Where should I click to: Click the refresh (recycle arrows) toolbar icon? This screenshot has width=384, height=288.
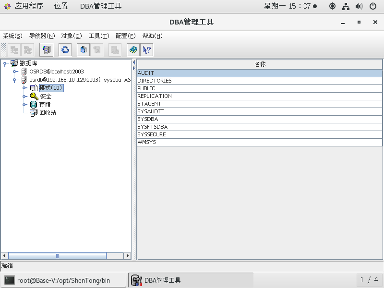coord(65,49)
